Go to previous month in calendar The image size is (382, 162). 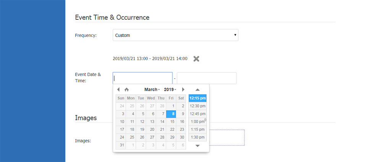pyautogui.click(x=118, y=89)
